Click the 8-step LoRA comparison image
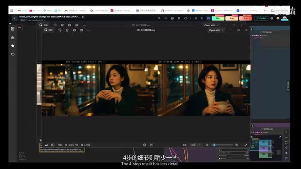 point(204,90)
